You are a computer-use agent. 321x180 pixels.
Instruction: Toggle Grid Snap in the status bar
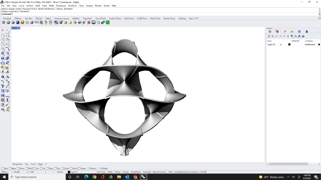pos(101,172)
